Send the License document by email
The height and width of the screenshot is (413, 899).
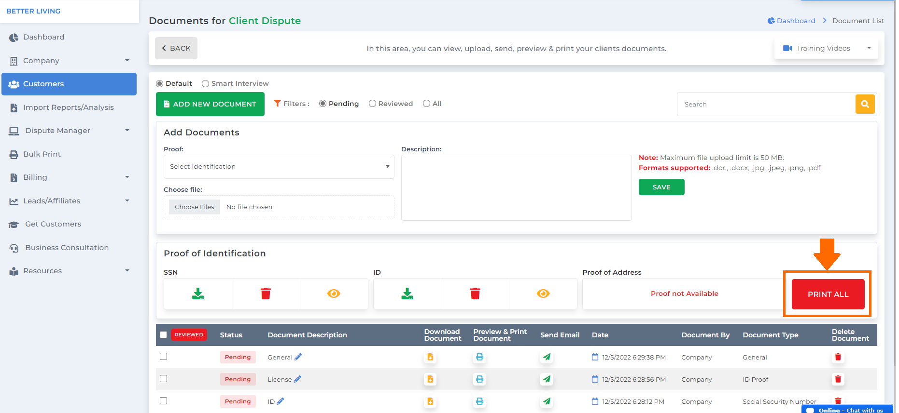tap(547, 379)
